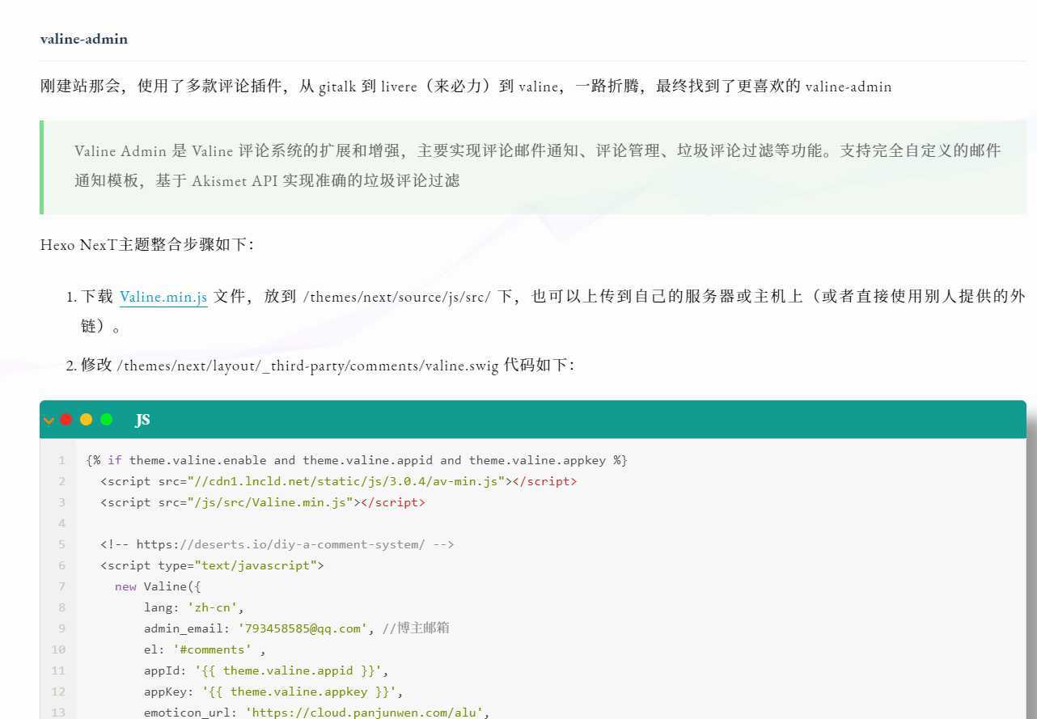
Task: Click the blockquote describing Valine Admin
Action: coord(533,167)
